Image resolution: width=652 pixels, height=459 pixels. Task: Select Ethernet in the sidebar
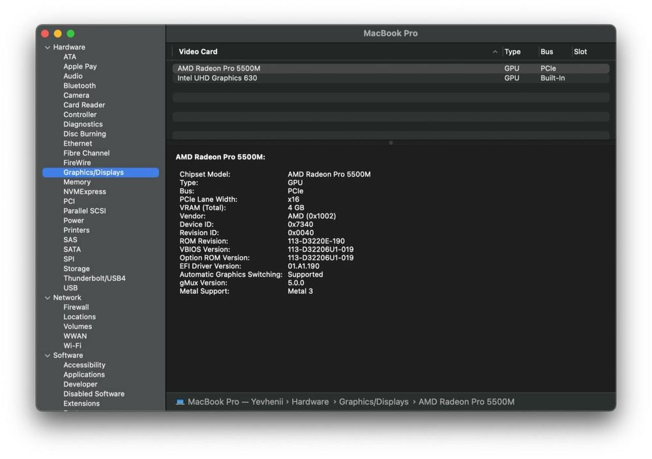[78, 143]
